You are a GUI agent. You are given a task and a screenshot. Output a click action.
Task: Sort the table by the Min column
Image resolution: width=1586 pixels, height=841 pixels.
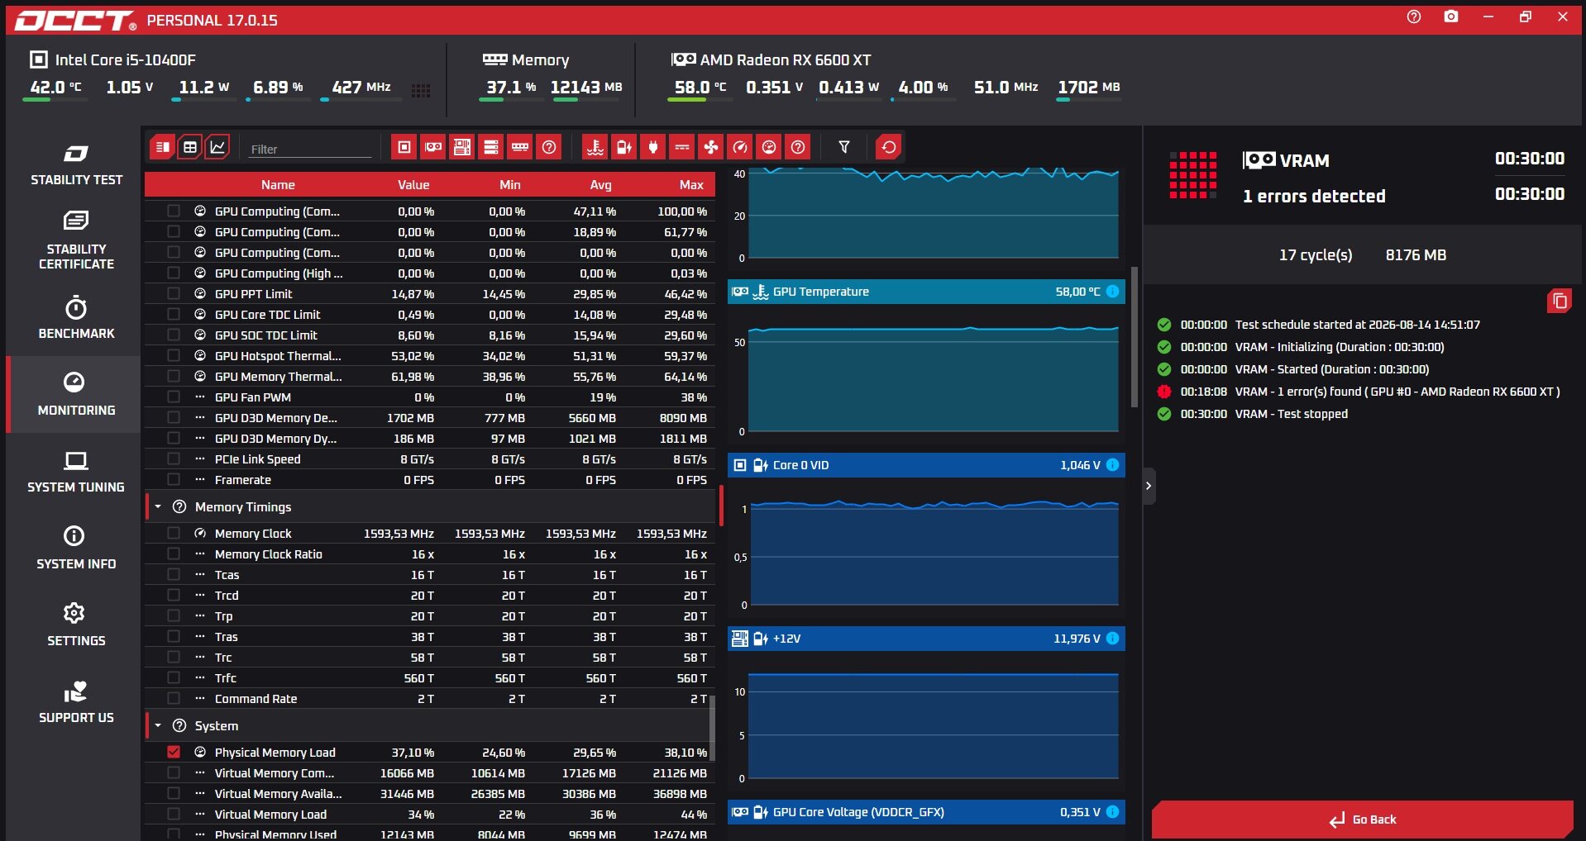click(510, 184)
